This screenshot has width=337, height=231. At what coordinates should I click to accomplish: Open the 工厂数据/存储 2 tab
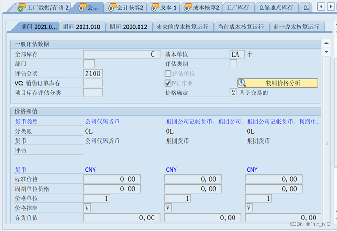[x=43, y=8]
